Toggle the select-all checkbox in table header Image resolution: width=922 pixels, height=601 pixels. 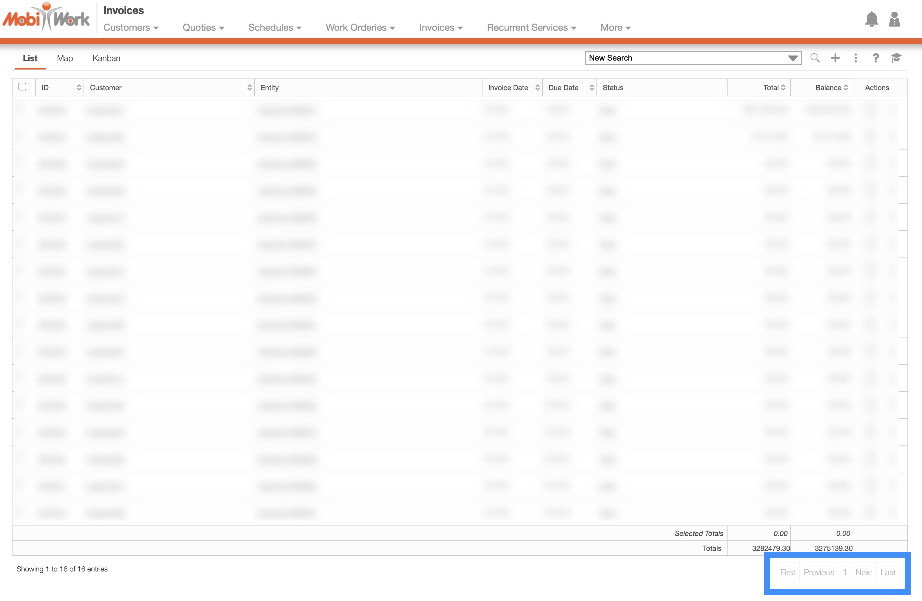point(22,87)
